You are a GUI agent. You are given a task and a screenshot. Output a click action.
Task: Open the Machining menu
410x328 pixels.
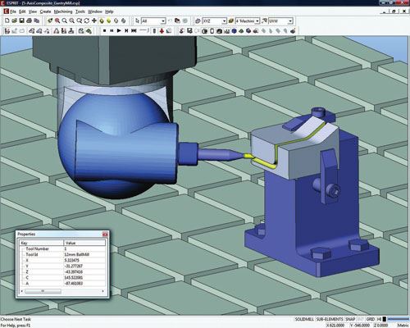(x=63, y=11)
